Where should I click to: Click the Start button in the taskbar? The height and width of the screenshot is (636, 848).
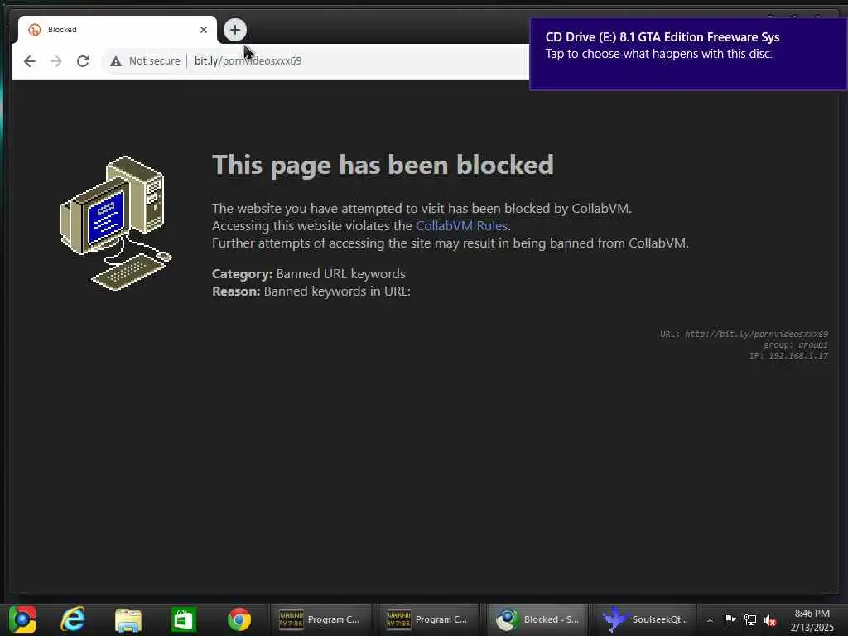click(x=22, y=619)
